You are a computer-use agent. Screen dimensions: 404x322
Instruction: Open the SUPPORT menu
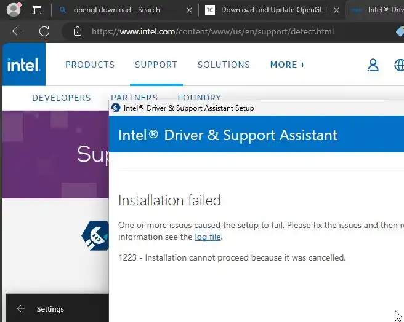pyautogui.click(x=156, y=65)
